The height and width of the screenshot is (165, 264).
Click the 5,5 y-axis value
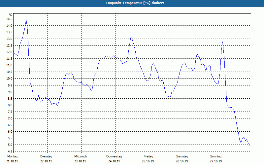pos(10,138)
